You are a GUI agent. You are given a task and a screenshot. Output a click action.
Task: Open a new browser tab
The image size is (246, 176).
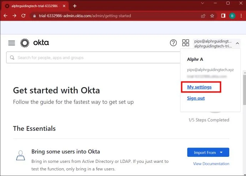pos(75,6)
